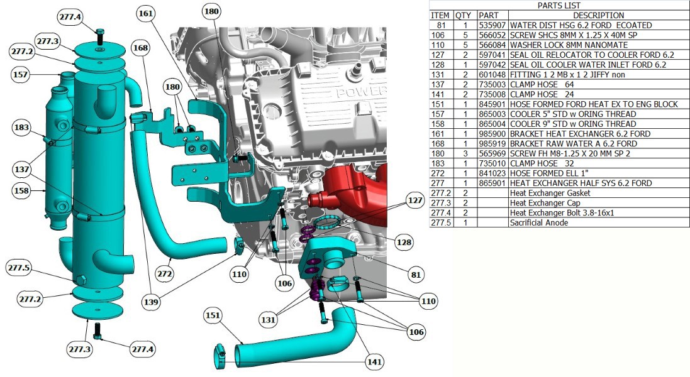Click the 151 formed hose callout
Viewport: 690px width, 377px height.
click(213, 315)
